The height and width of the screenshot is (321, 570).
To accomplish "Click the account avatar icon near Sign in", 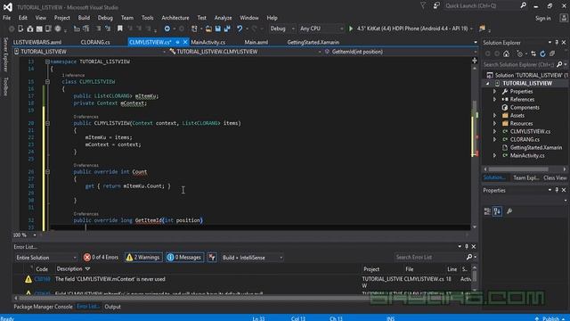I will pyautogui.click(x=564, y=18).
